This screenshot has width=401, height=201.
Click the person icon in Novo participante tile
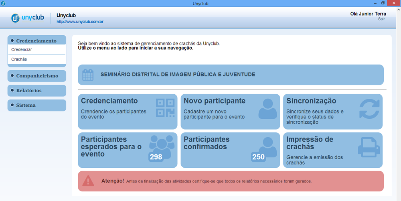[x=267, y=108]
